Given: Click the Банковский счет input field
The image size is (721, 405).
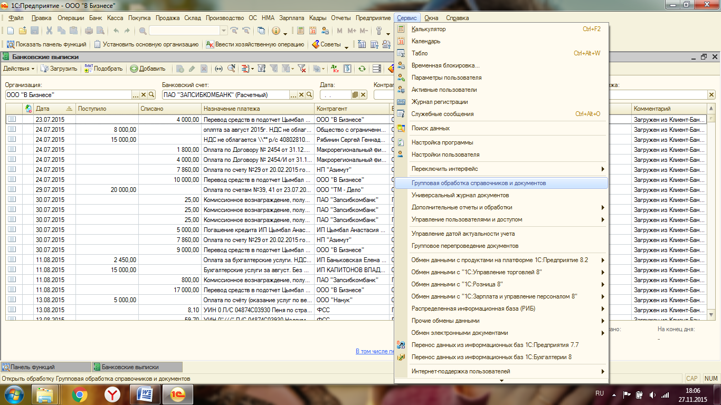Looking at the screenshot, I should pyautogui.click(x=226, y=95).
